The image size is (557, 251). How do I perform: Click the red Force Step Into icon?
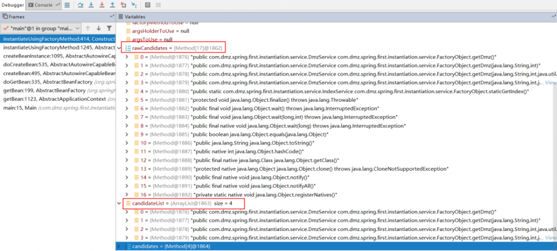(102, 5)
